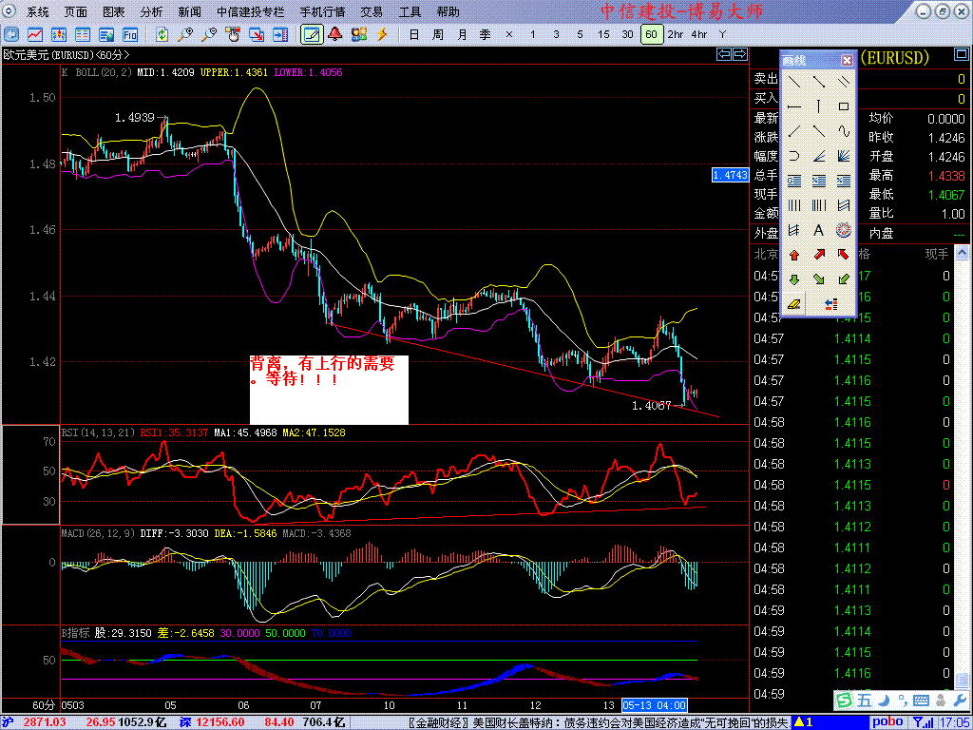The image size is (973, 730).
Task: Close the 画线 drawing palette
Action: [847, 60]
